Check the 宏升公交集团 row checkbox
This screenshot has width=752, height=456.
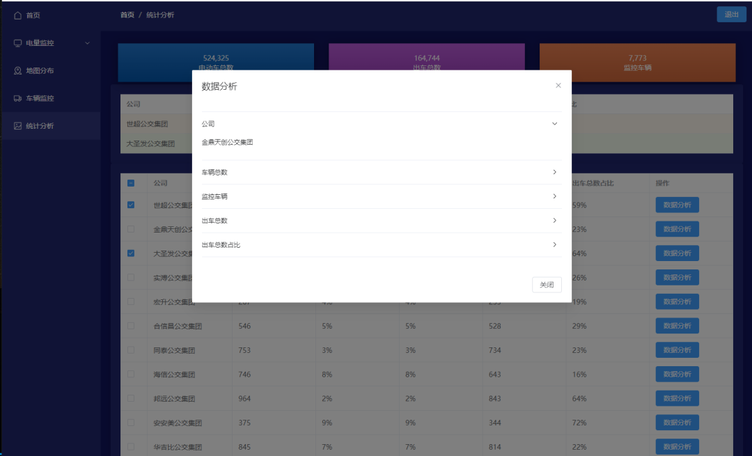[x=131, y=301]
